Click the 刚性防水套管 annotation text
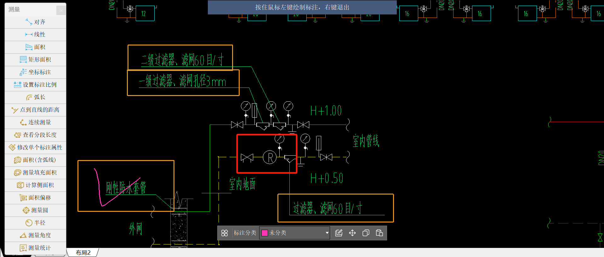 pos(126,188)
